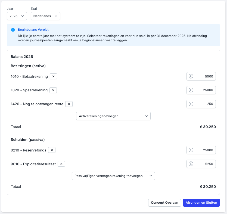The image size is (227, 214).
Task: Click the Reservefonds amount input field
Action: (204, 150)
